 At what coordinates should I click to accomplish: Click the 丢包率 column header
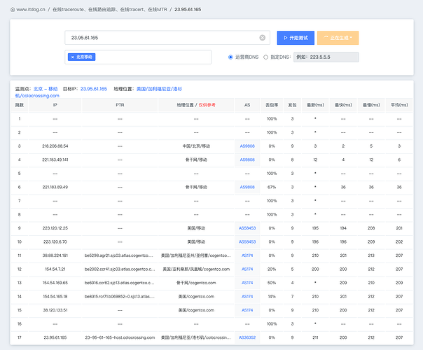(x=272, y=105)
